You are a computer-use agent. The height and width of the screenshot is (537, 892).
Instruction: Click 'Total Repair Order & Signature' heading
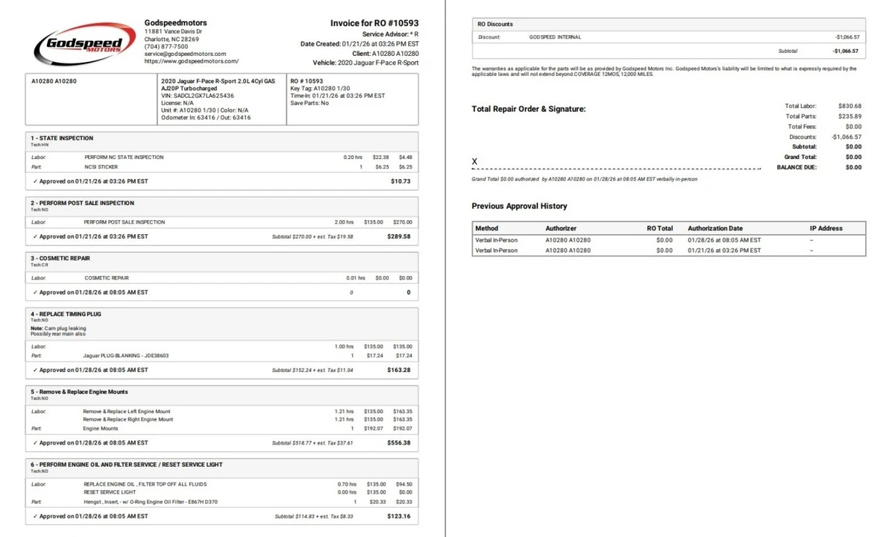[x=529, y=109]
